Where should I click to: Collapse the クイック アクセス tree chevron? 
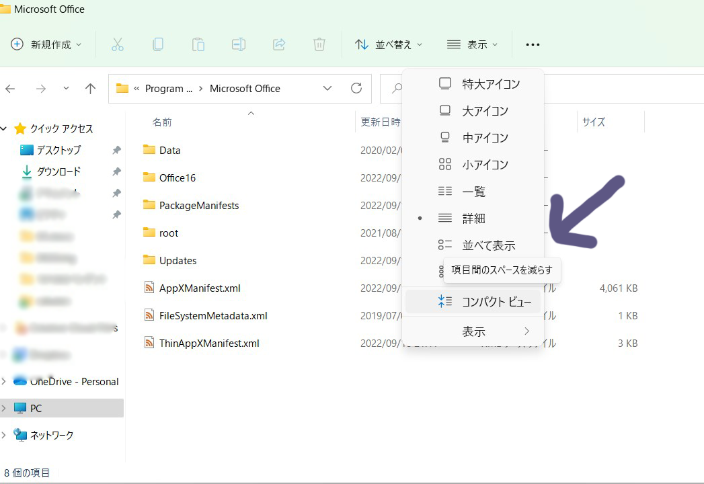click(x=3, y=129)
